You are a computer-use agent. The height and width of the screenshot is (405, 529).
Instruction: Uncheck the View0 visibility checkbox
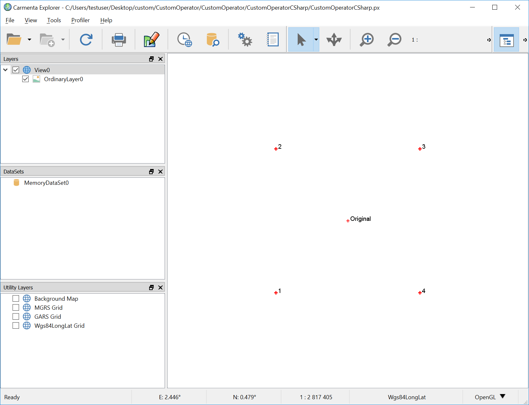16,70
